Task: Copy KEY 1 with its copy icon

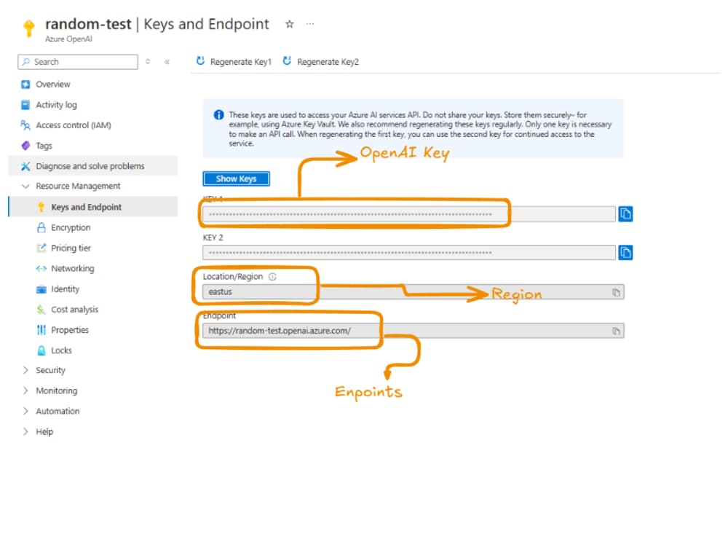Action: 625,213
